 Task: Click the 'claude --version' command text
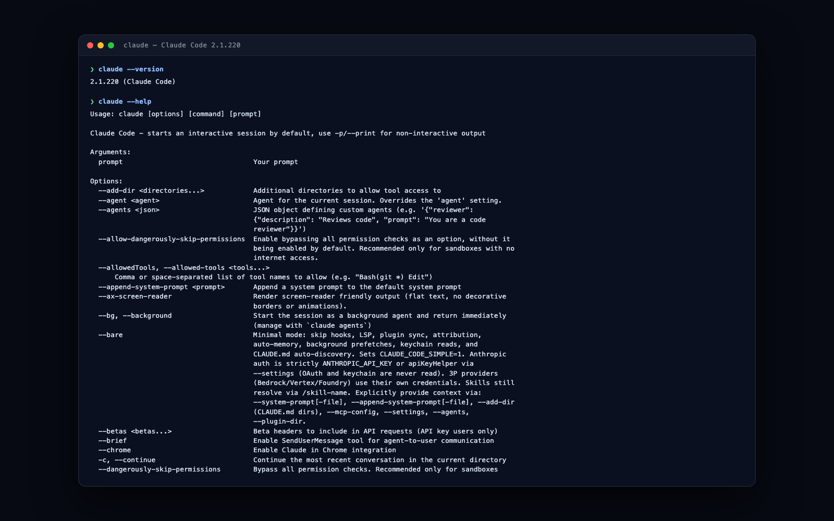coord(131,69)
